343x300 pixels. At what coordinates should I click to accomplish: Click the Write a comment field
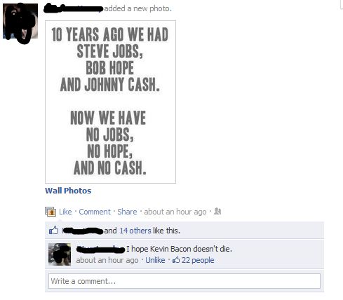[x=184, y=281]
